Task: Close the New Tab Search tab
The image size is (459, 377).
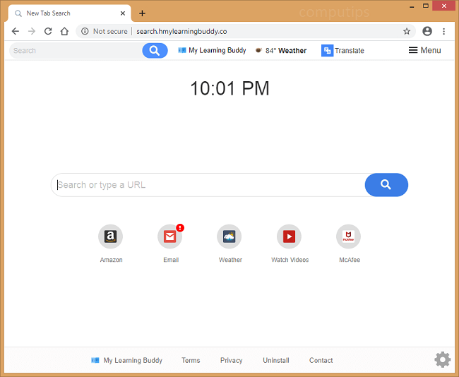Action: 123,13
